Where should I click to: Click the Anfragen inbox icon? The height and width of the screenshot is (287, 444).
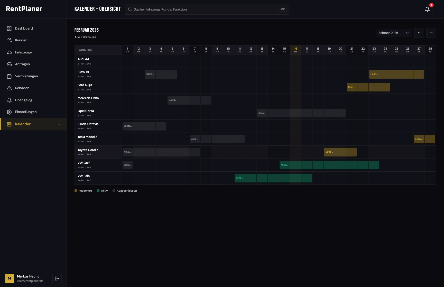[x=9, y=64]
